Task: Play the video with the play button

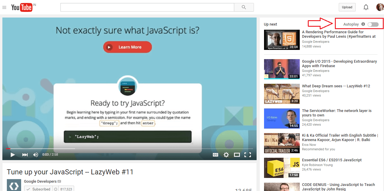Action: point(13,154)
